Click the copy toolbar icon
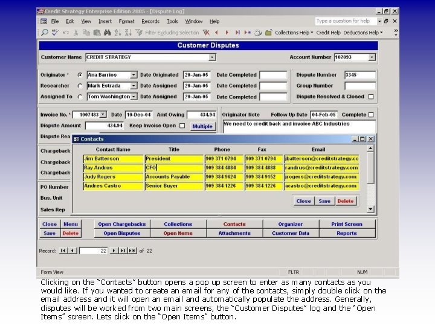 (86, 33)
